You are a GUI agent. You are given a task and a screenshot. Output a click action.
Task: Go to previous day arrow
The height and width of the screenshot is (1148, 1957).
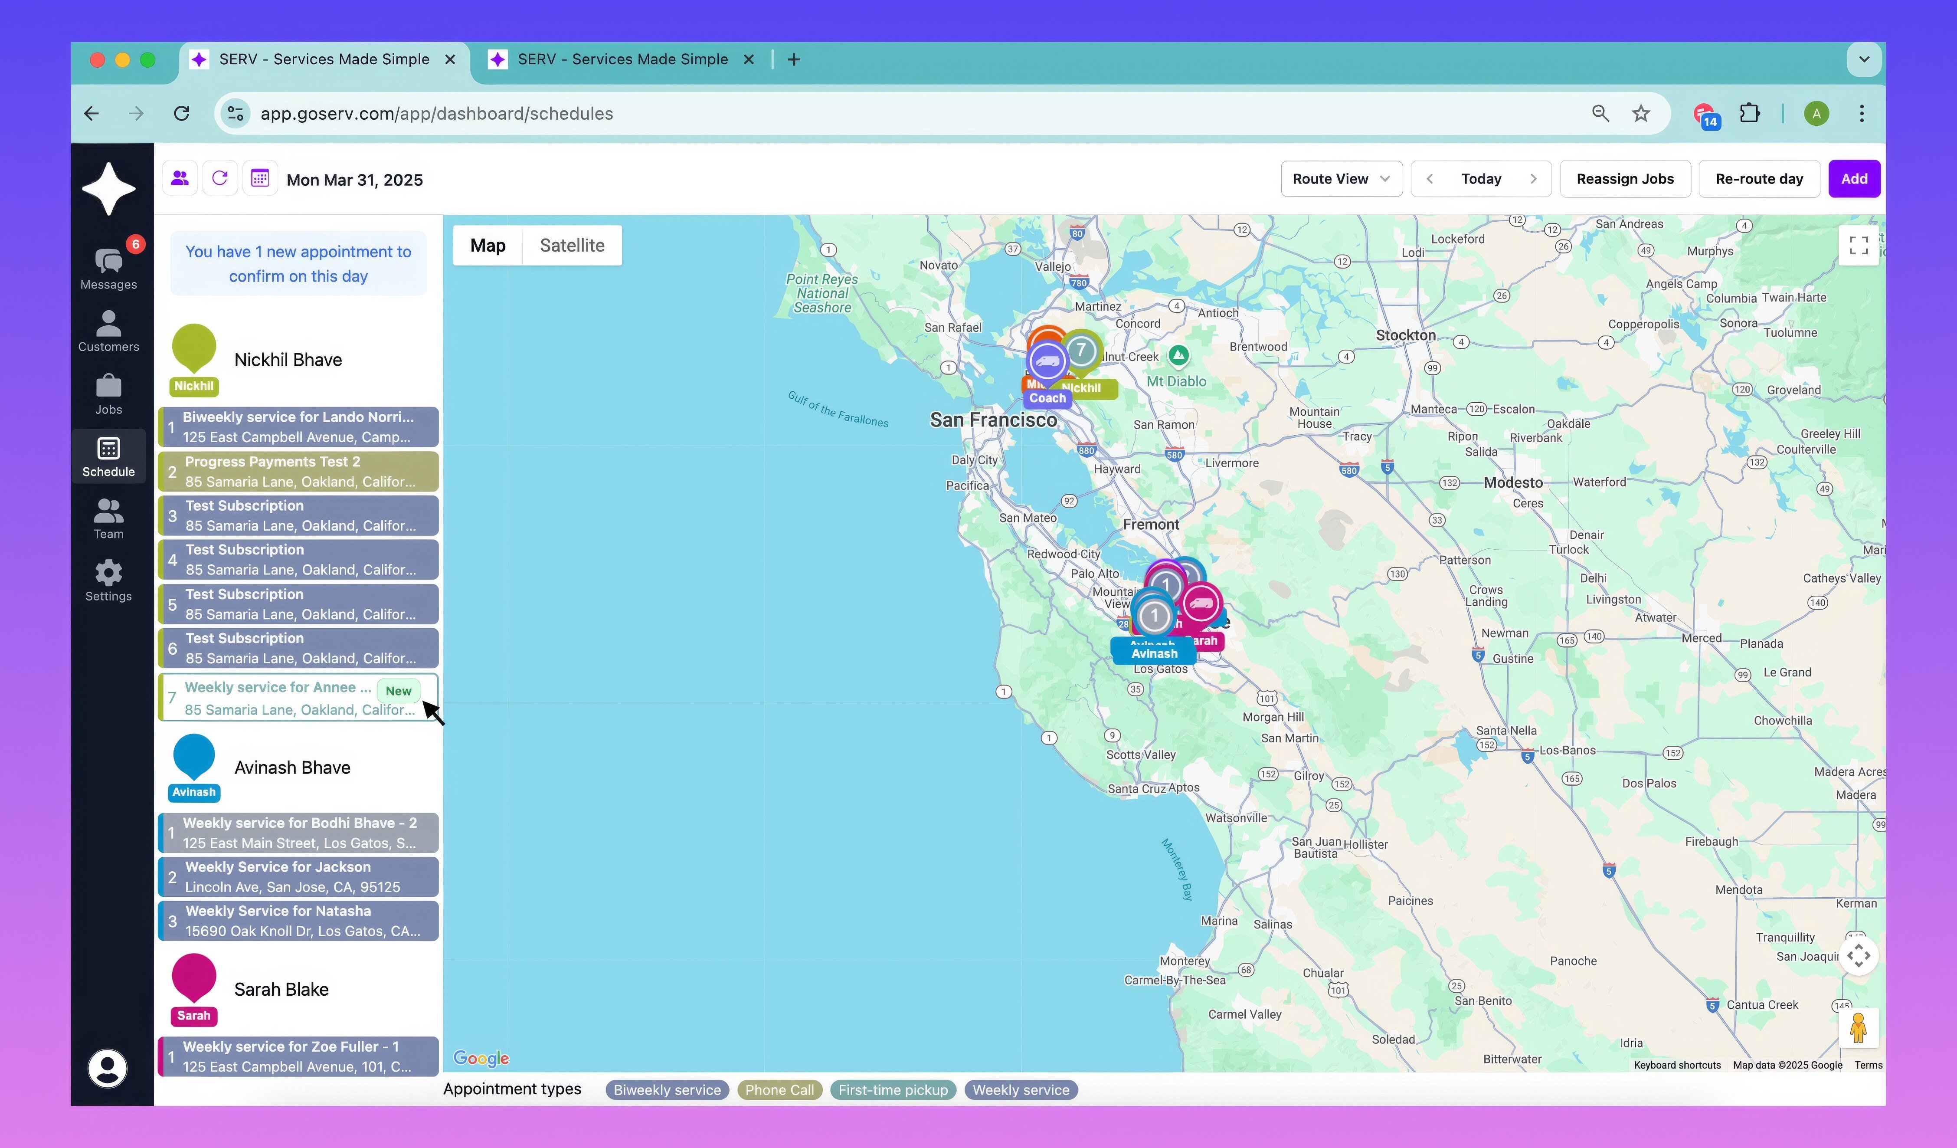pyautogui.click(x=1430, y=179)
